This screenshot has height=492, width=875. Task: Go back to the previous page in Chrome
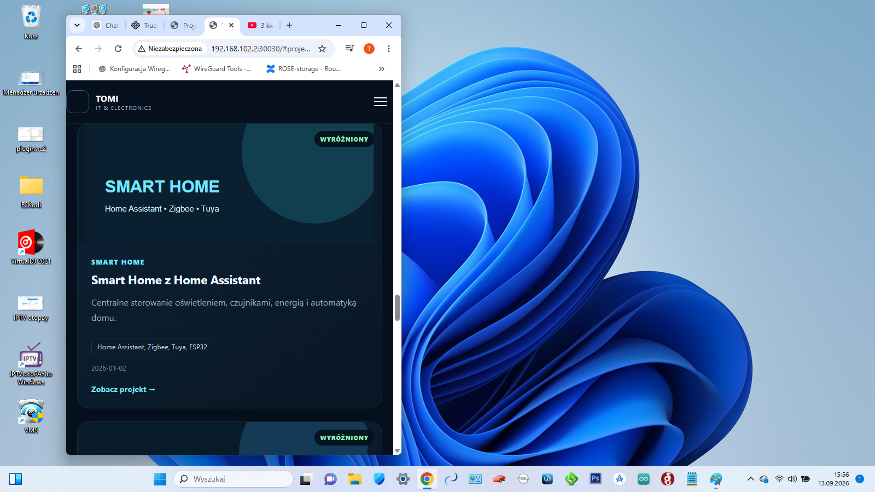click(x=79, y=49)
